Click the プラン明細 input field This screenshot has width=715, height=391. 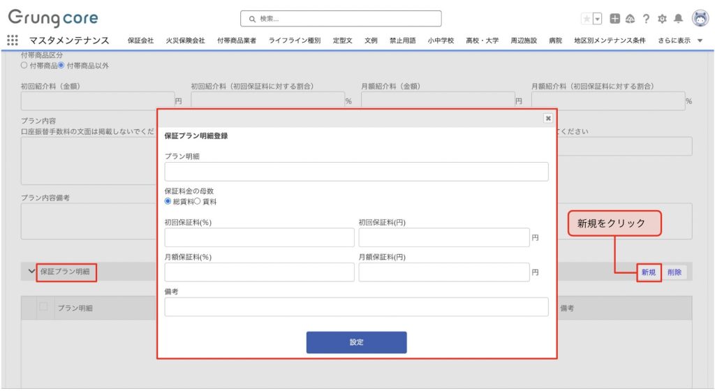pyautogui.click(x=356, y=172)
